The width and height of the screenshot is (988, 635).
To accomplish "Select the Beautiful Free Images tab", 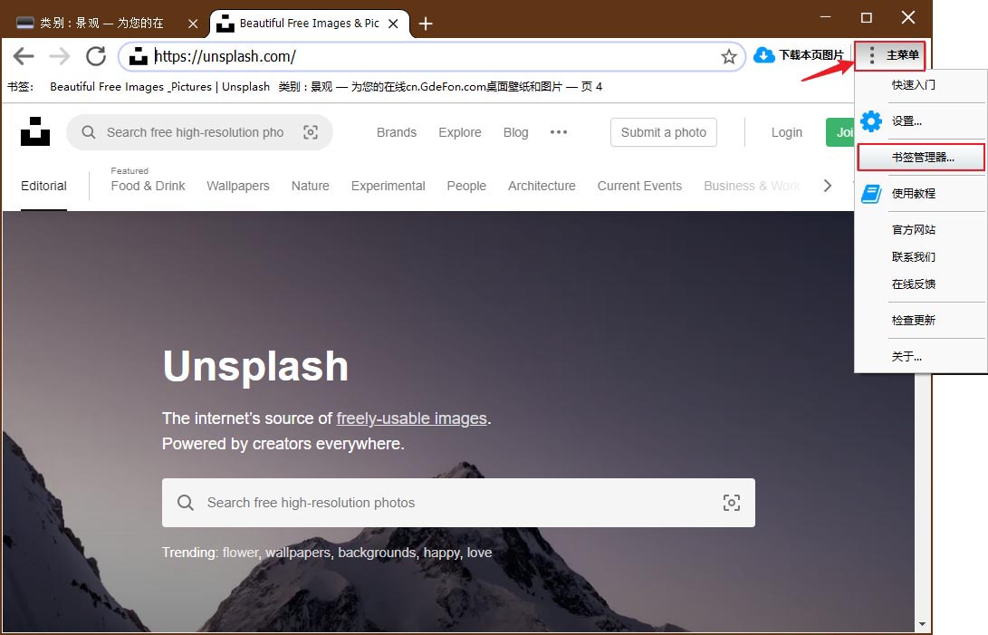I will tap(310, 24).
